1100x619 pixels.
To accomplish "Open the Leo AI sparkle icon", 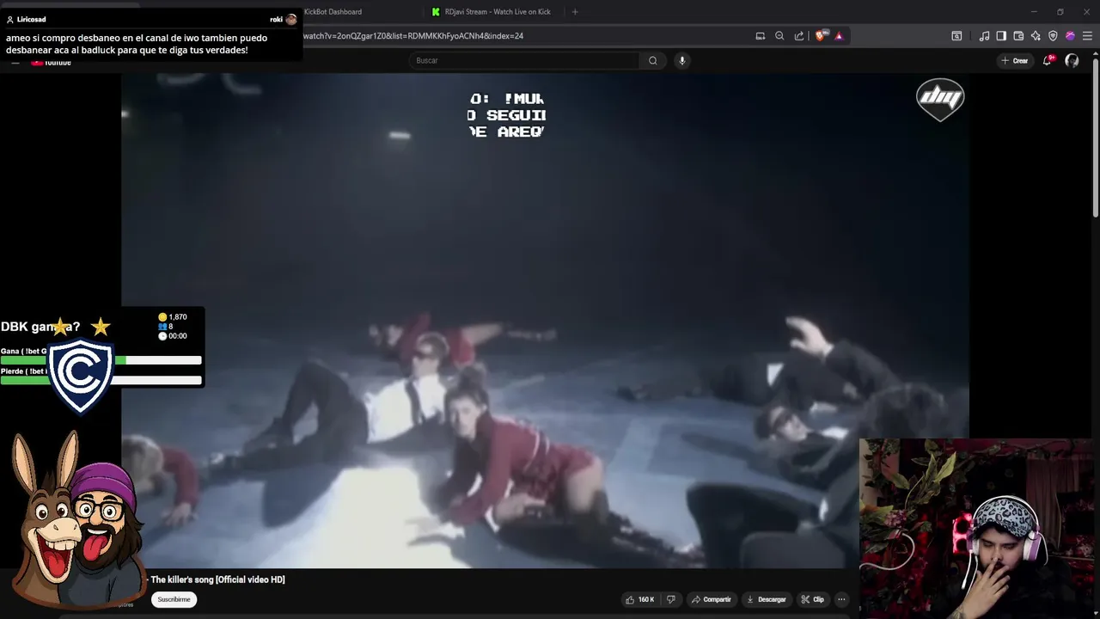I will click(x=1036, y=36).
